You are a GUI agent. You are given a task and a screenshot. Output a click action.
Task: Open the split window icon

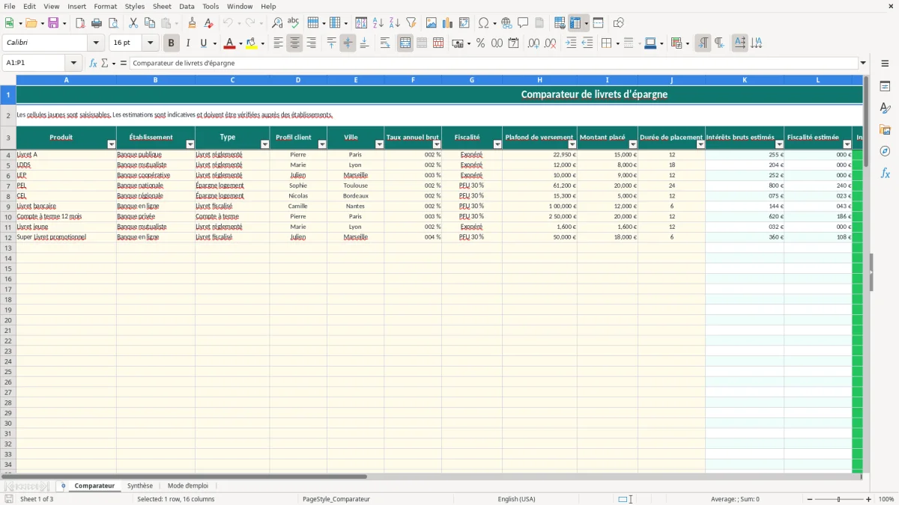[x=599, y=23]
